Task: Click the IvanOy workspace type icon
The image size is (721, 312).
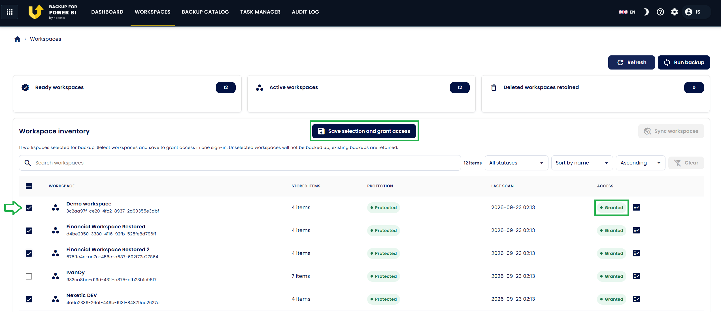Action: point(56,276)
